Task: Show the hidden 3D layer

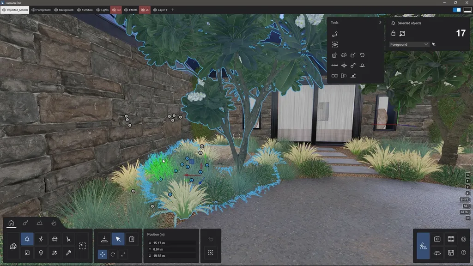Action: [x=114, y=10]
